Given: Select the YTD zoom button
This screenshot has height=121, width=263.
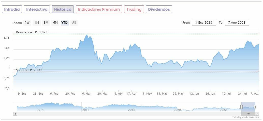Looking at the screenshot, I should pos(65,23).
